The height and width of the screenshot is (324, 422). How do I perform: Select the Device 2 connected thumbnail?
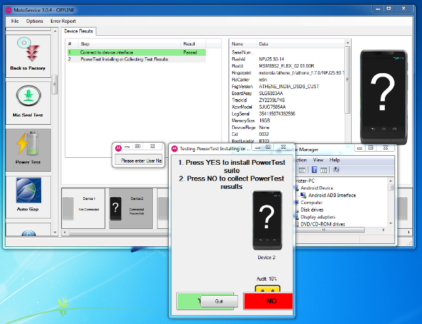[131, 208]
